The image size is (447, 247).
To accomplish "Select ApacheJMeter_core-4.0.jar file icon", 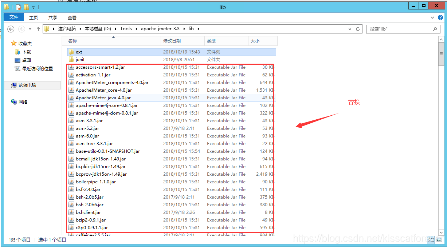I will tap(71, 90).
